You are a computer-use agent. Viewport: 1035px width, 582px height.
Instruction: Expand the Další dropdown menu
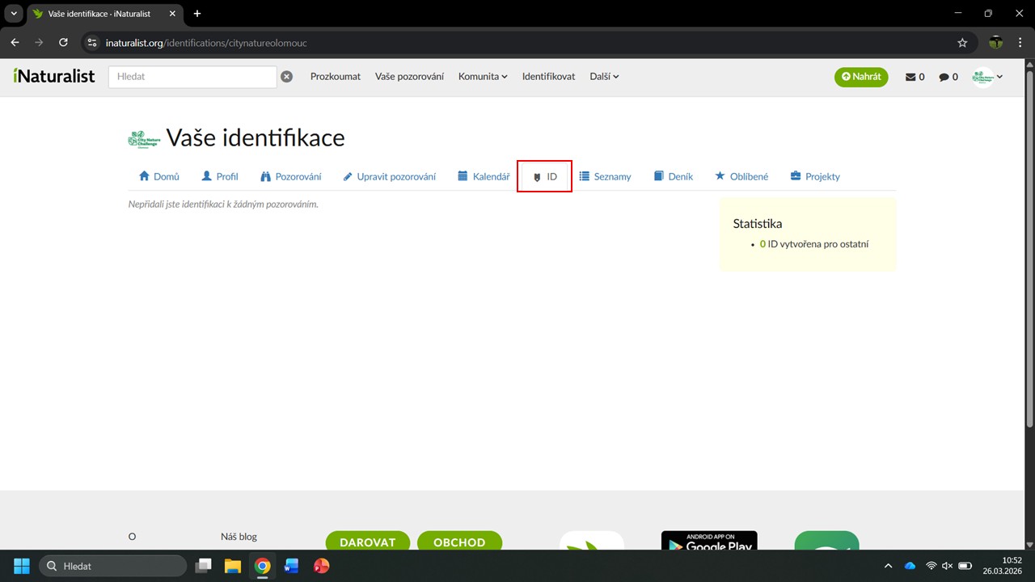point(603,77)
